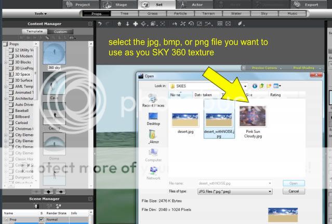Click the left camera icon in the toolbar
The width and height of the screenshot is (332, 224).
click(x=220, y=24)
